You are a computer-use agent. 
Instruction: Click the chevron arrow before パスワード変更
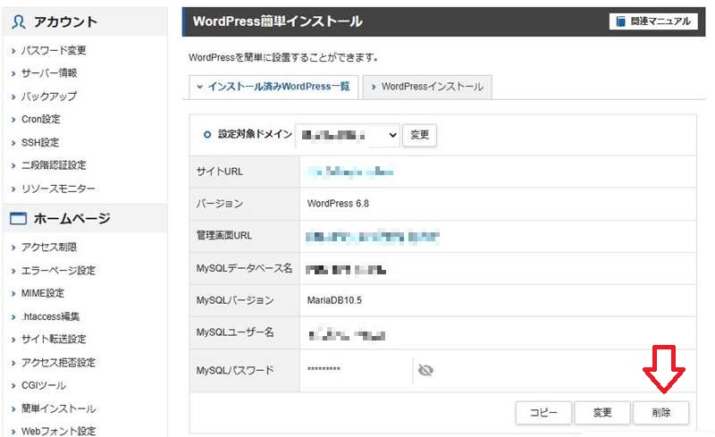click(x=13, y=51)
